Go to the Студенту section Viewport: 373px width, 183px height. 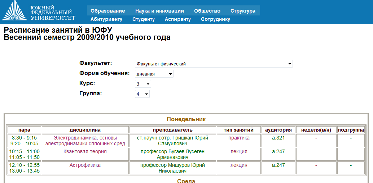144,19
